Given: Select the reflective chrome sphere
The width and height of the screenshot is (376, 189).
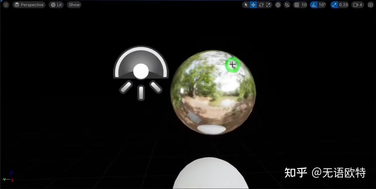Looking at the screenshot, I should (213, 93).
